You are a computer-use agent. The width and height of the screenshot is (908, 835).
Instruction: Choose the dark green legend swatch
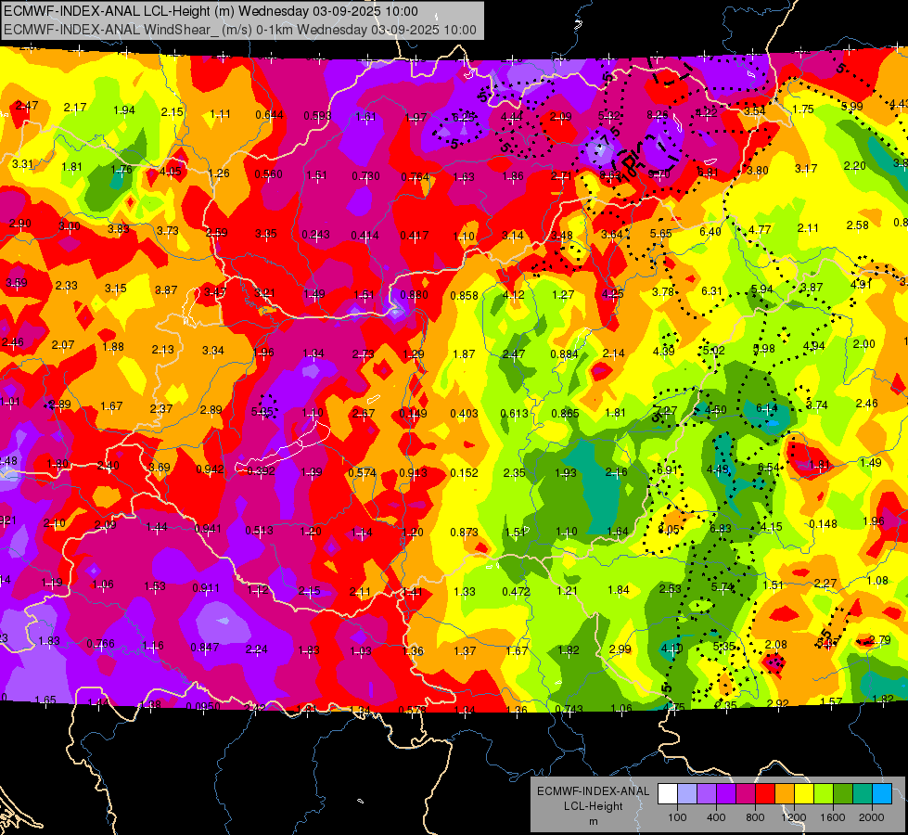(843, 794)
